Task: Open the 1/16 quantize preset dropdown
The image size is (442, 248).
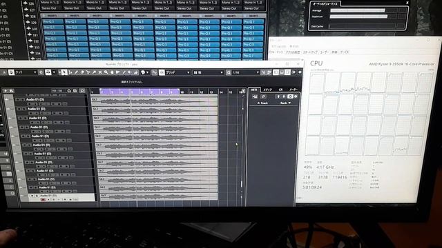Action: [258, 72]
